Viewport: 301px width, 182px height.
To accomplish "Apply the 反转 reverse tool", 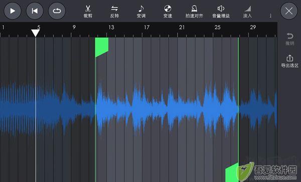I will [114, 12].
